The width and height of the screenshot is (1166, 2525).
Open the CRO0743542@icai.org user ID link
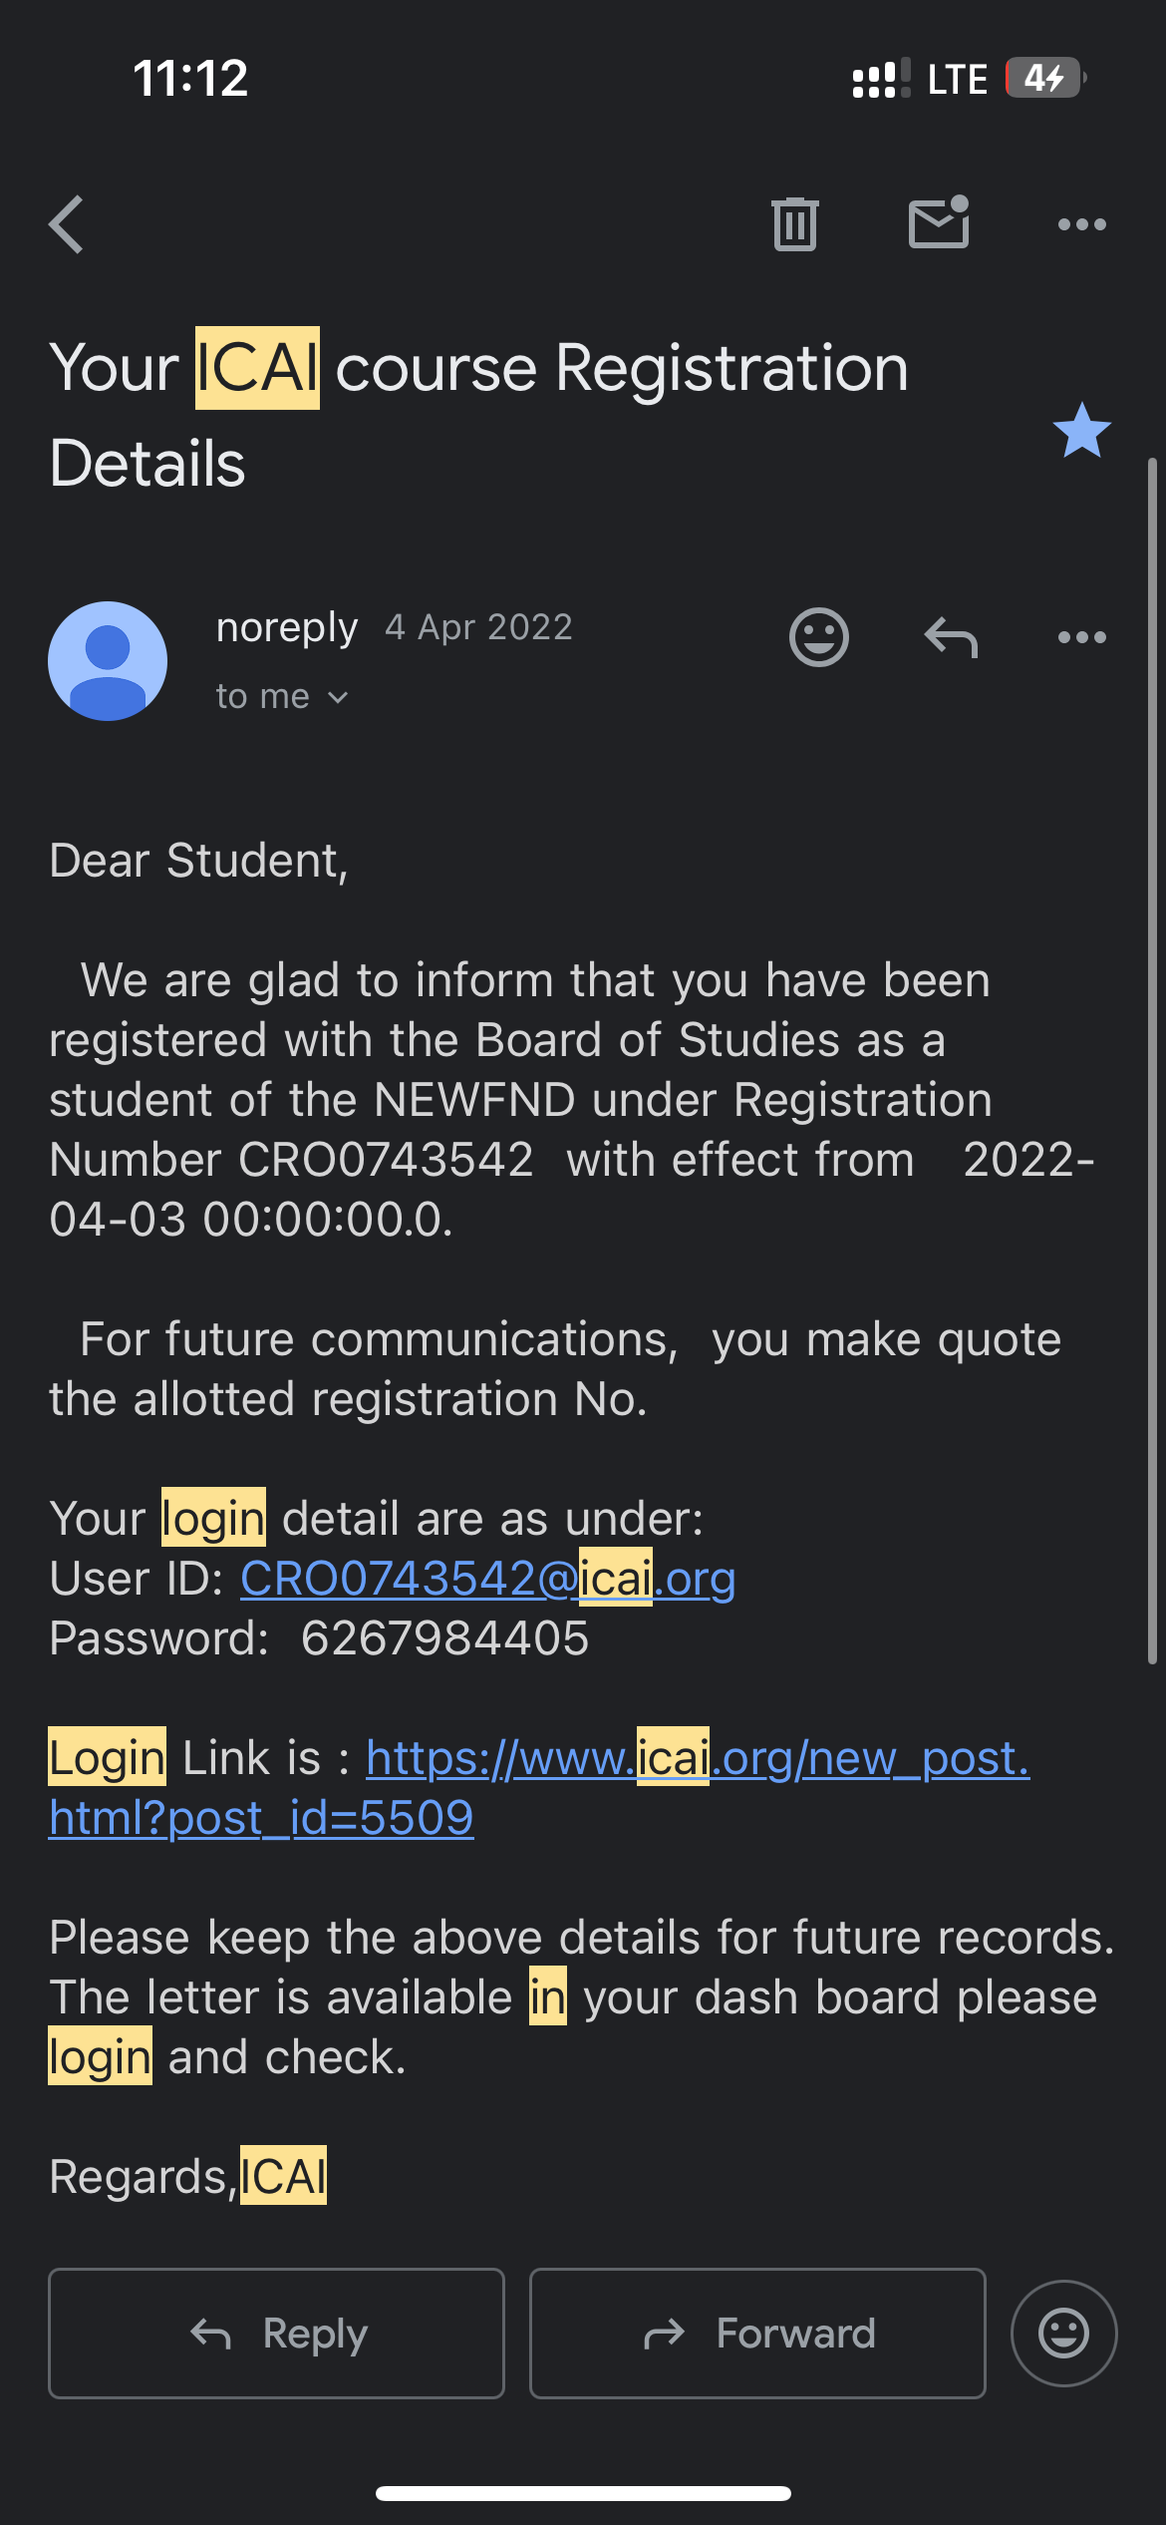[487, 1579]
